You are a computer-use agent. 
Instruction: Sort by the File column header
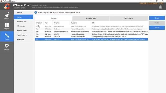pos(119,23)
